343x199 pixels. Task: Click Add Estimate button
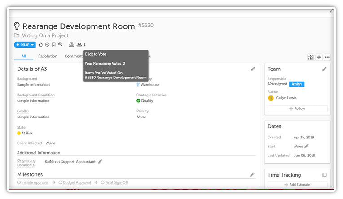point(298,185)
